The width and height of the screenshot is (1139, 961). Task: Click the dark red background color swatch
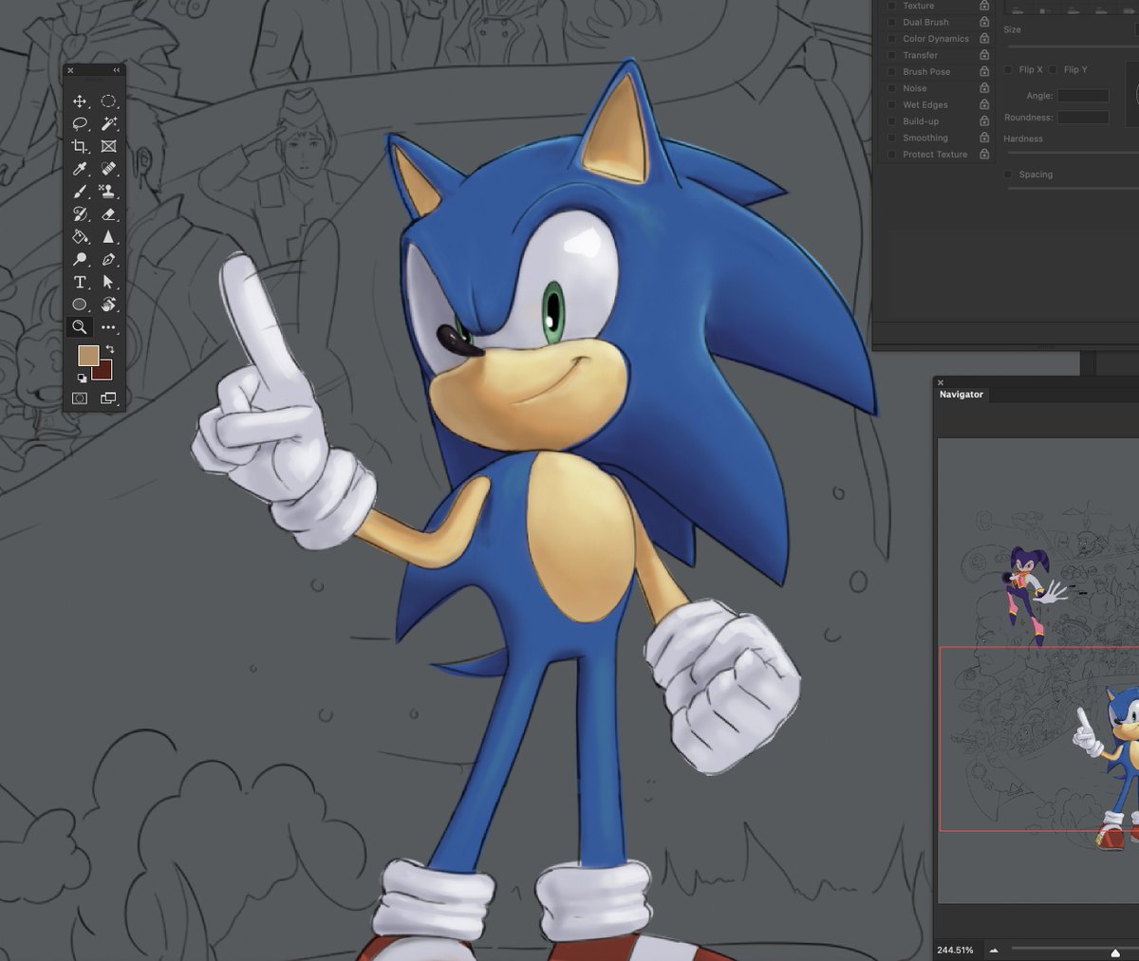point(104,372)
